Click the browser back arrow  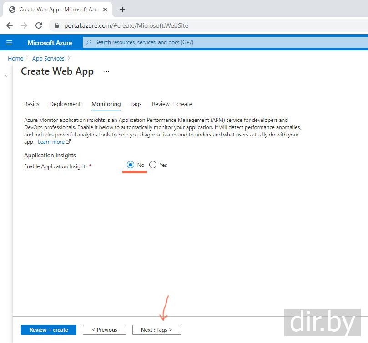[x=10, y=25]
